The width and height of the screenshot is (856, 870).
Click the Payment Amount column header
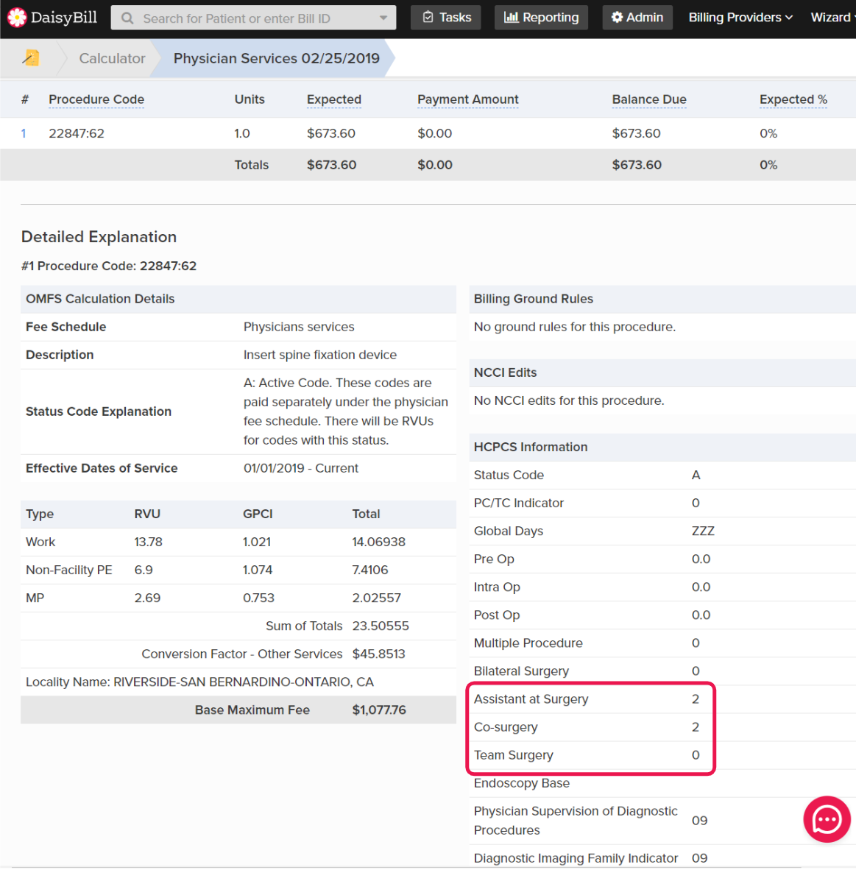coord(467,99)
